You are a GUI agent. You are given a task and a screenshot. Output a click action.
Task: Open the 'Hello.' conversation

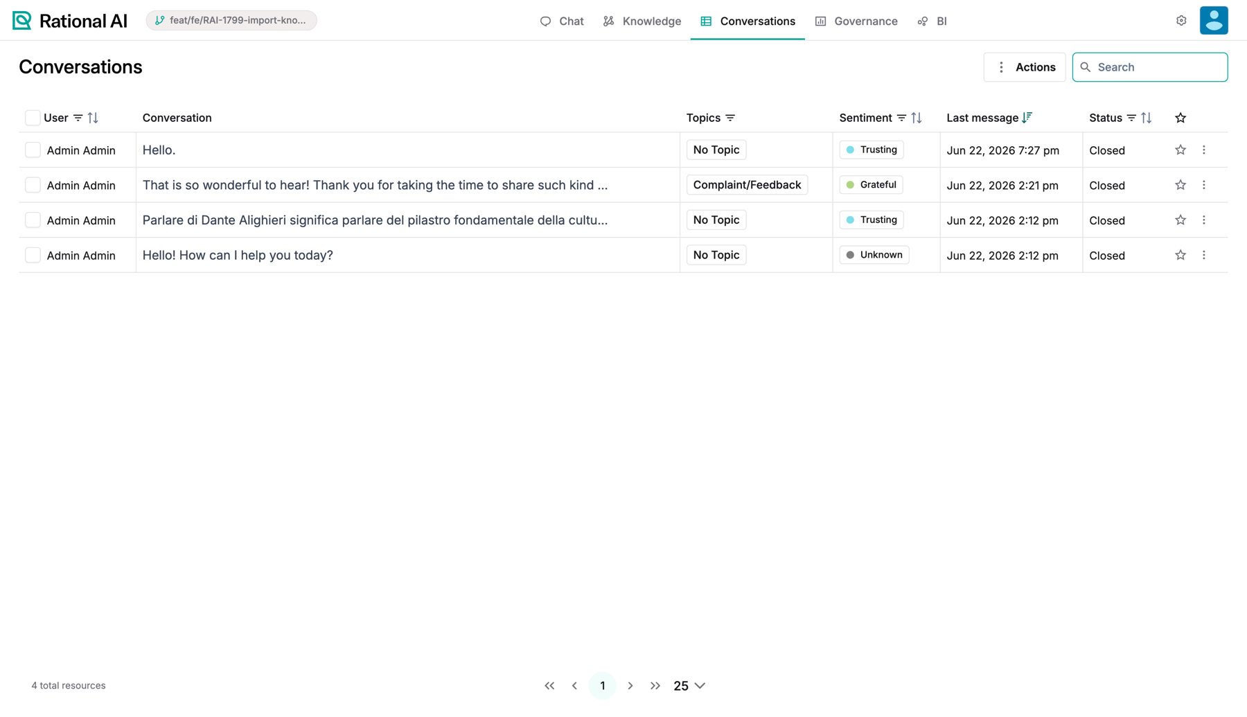tap(159, 150)
